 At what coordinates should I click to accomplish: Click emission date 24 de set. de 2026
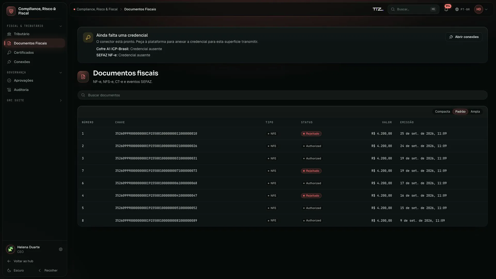click(x=423, y=146)
